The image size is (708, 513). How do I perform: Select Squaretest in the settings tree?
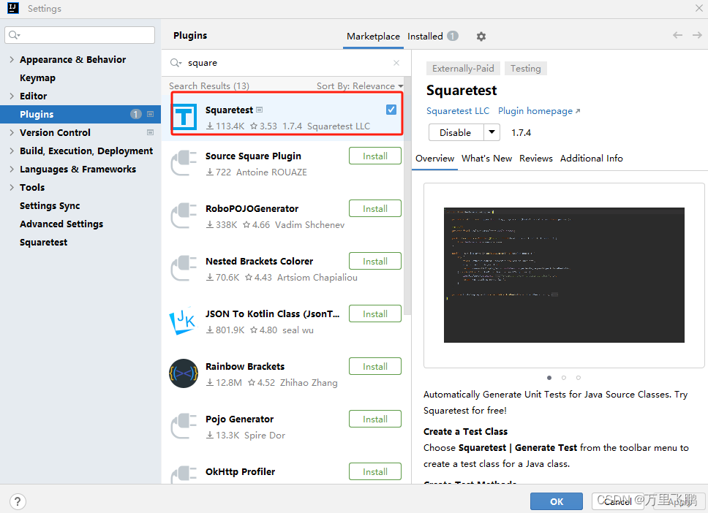click(x=43, y=243)
